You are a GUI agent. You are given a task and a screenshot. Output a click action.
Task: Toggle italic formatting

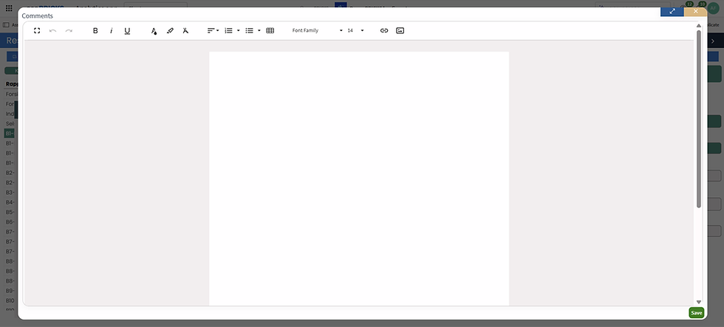112,30
